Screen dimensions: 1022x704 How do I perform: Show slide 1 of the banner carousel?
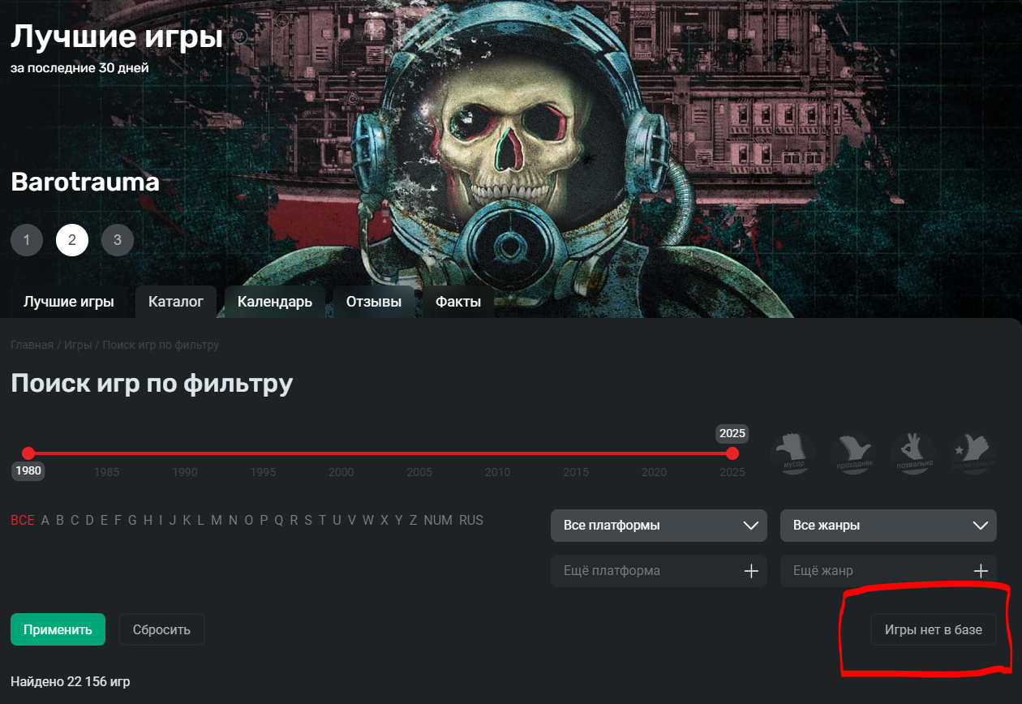click(x=27, y=240)
